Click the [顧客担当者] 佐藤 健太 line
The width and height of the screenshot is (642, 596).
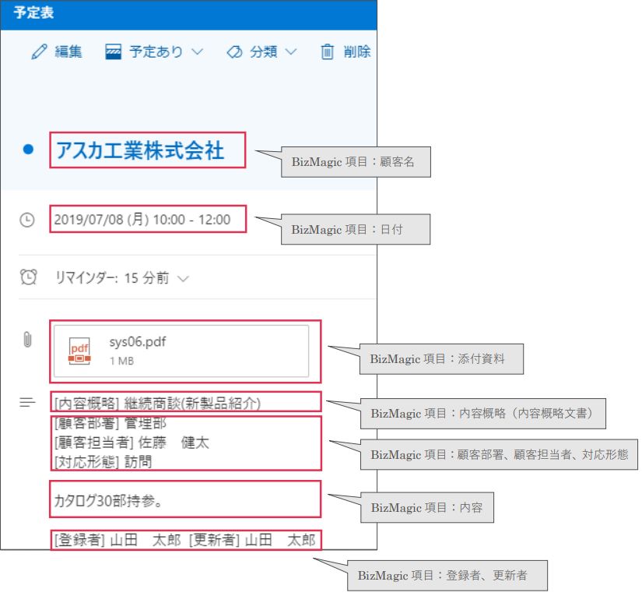[x=132, y=443]
